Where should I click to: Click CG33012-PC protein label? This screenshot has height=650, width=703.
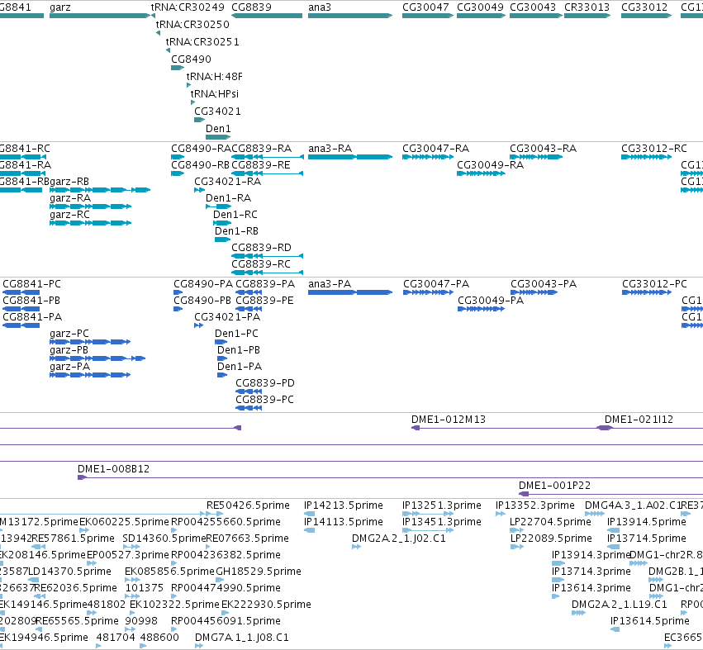(654, 284)
